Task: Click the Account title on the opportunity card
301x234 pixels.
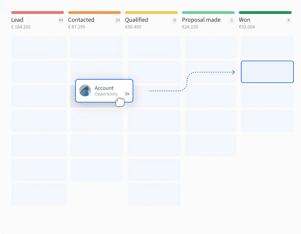Action: pos(104,88)
